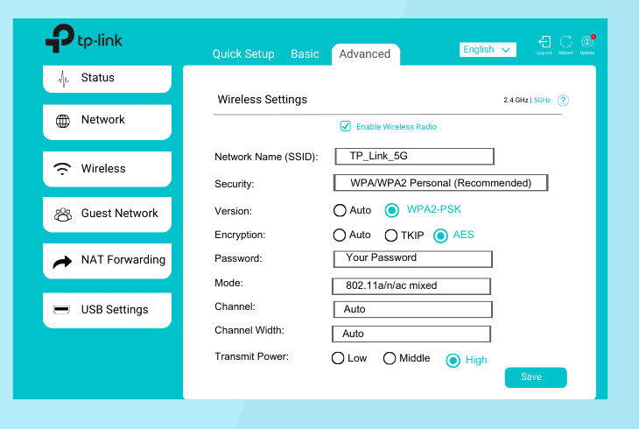Image resolution: width=639 pixels, height=429 pixels.
Task: Open the Channel dropdown
Action: [x=413, y=310]
